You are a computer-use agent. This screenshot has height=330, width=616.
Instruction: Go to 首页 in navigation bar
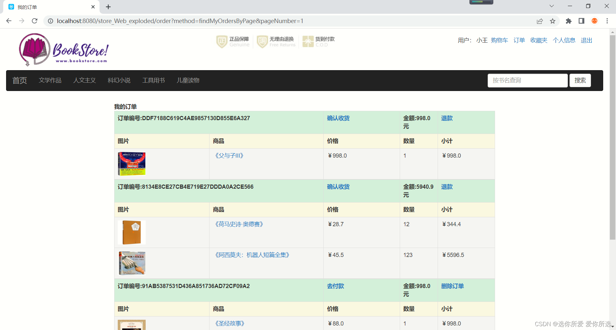click(20, 80)
